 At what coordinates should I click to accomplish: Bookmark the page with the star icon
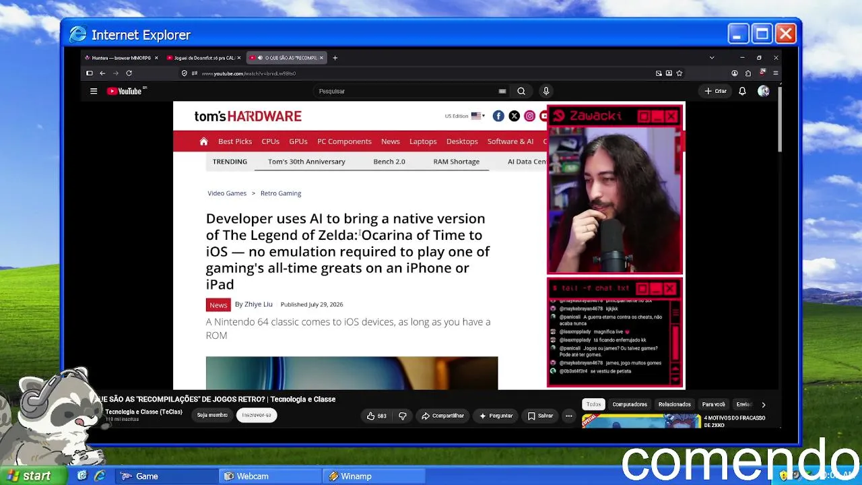pyautogui.click(x=679, y=73)
